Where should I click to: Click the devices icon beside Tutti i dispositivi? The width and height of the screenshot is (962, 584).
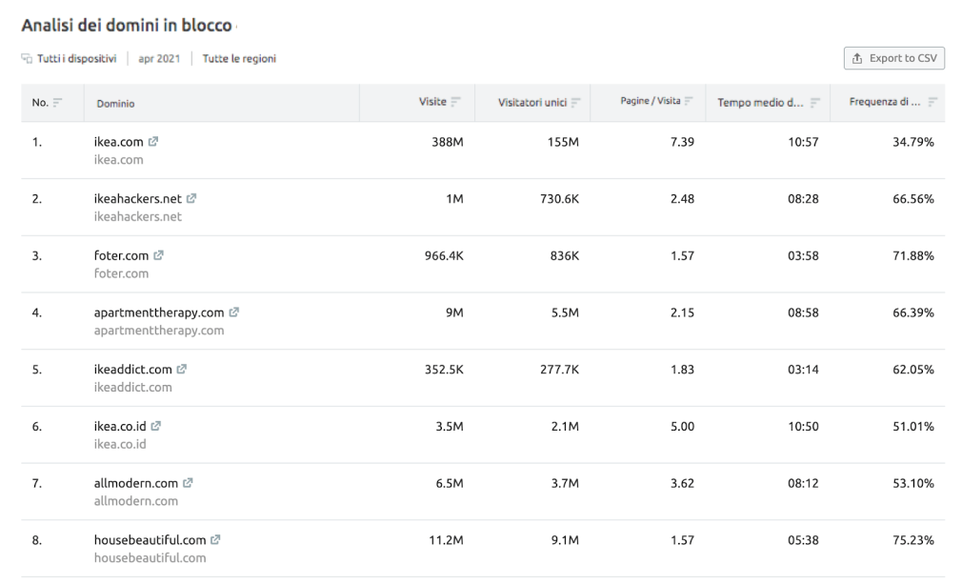[27, 58]
